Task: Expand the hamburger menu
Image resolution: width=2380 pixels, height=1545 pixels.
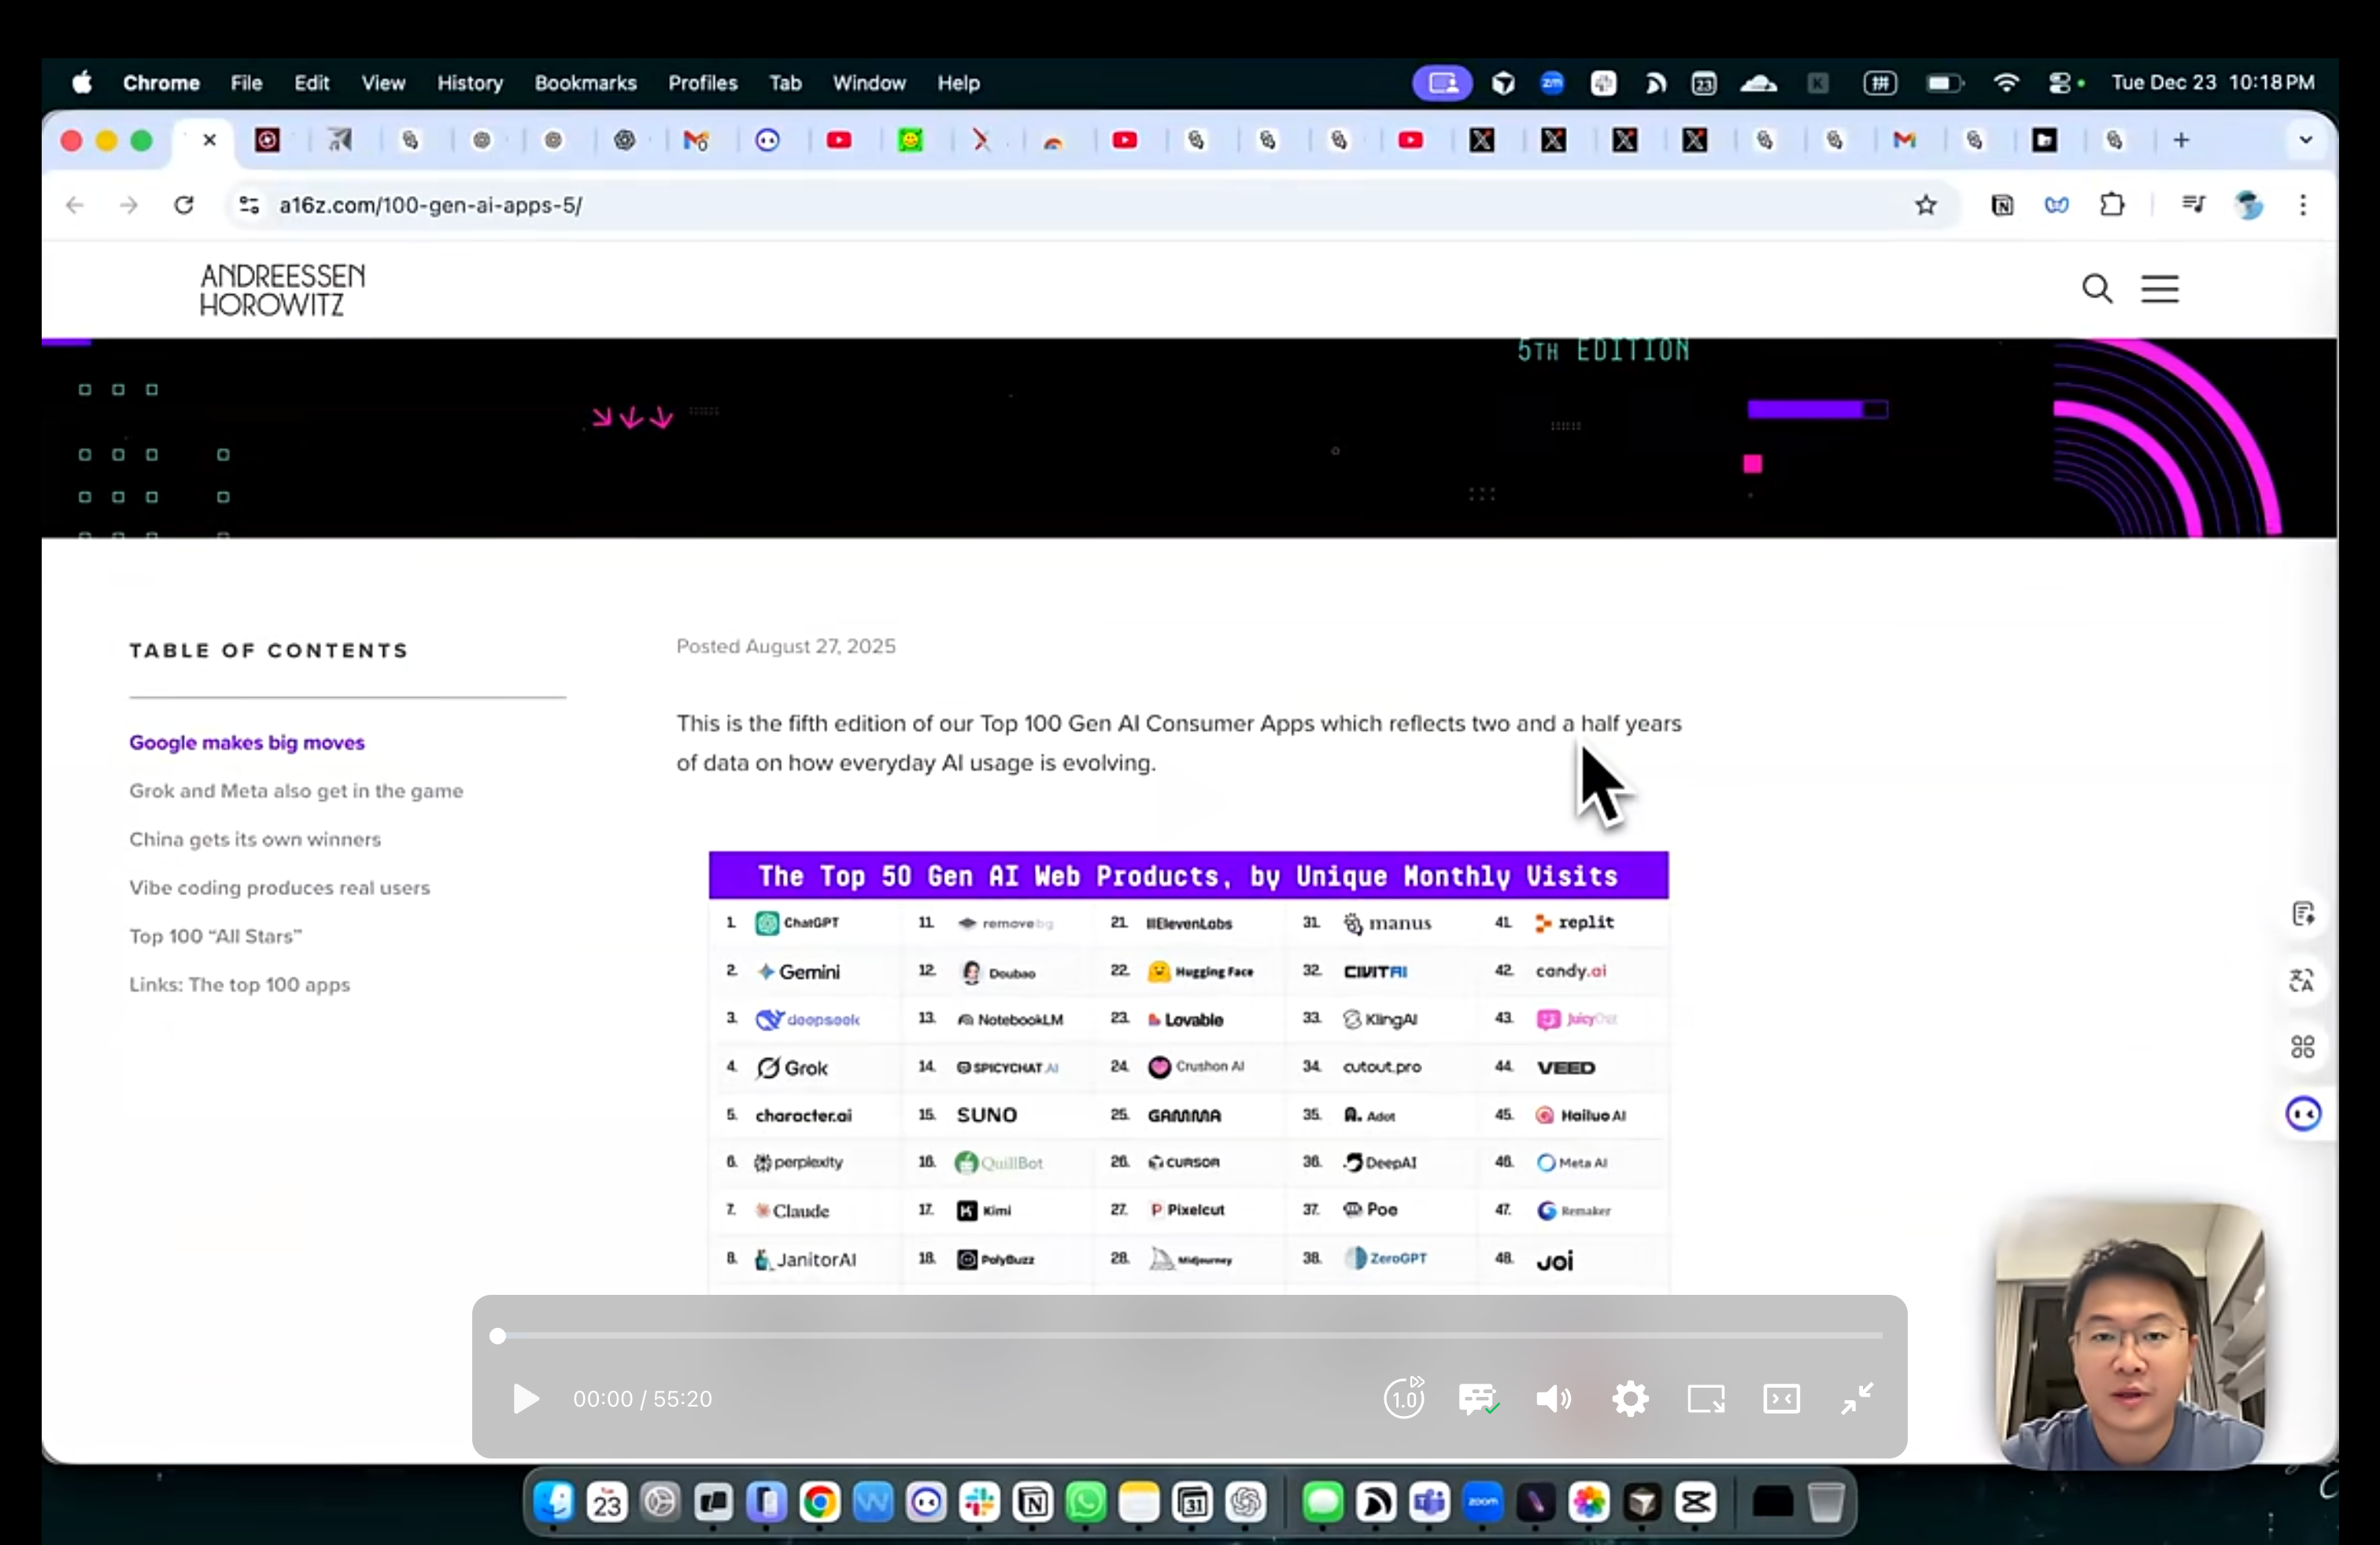Action: click(x=2160, y=289)
